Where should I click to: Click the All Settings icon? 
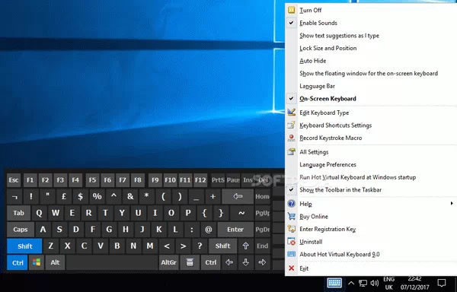[x=291, y=152]
